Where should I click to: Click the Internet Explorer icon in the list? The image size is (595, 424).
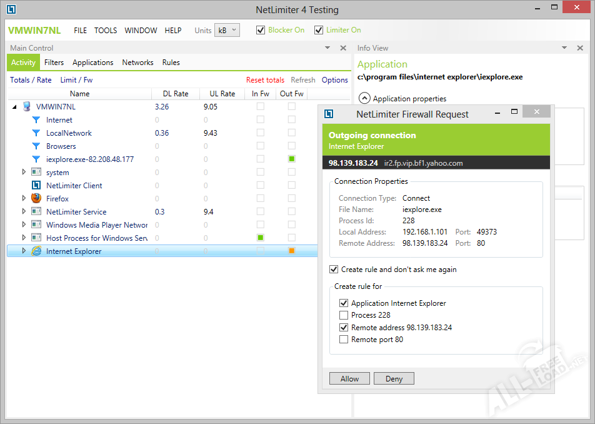click(36, 251)
